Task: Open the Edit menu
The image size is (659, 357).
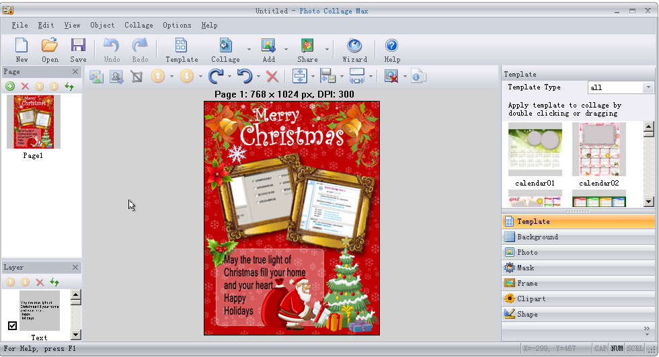Action: 46,25
